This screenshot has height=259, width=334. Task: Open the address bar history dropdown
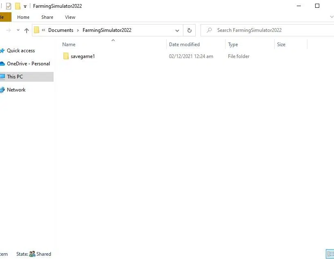pos(177,30)
